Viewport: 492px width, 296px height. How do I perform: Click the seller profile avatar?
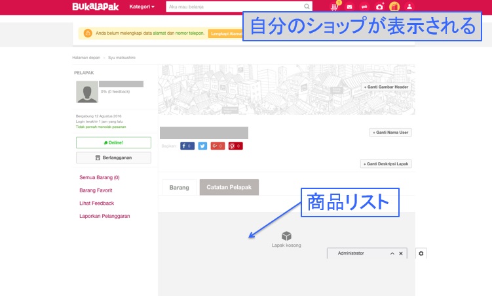(x=87, y=92)
